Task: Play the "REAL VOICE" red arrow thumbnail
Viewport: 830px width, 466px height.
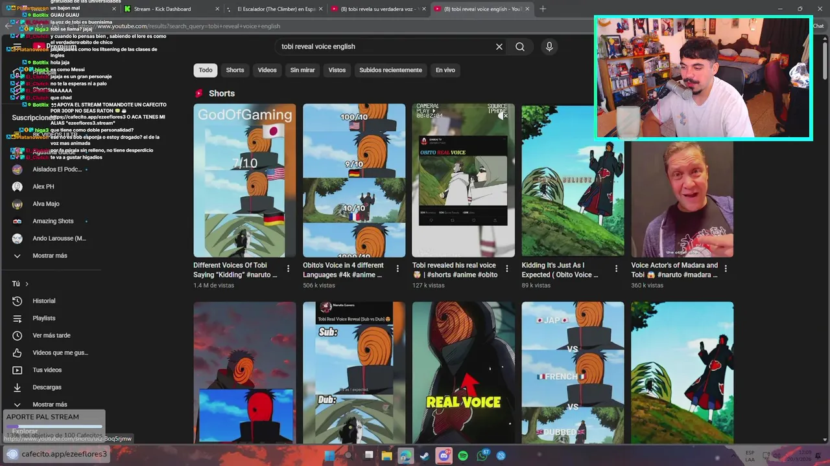Action: pos(463,372)
